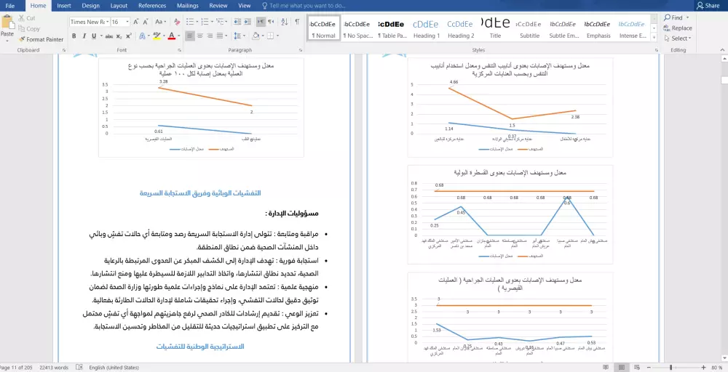Click the Justify alignment icon
The image size is (728, 372).
point(220,36)
